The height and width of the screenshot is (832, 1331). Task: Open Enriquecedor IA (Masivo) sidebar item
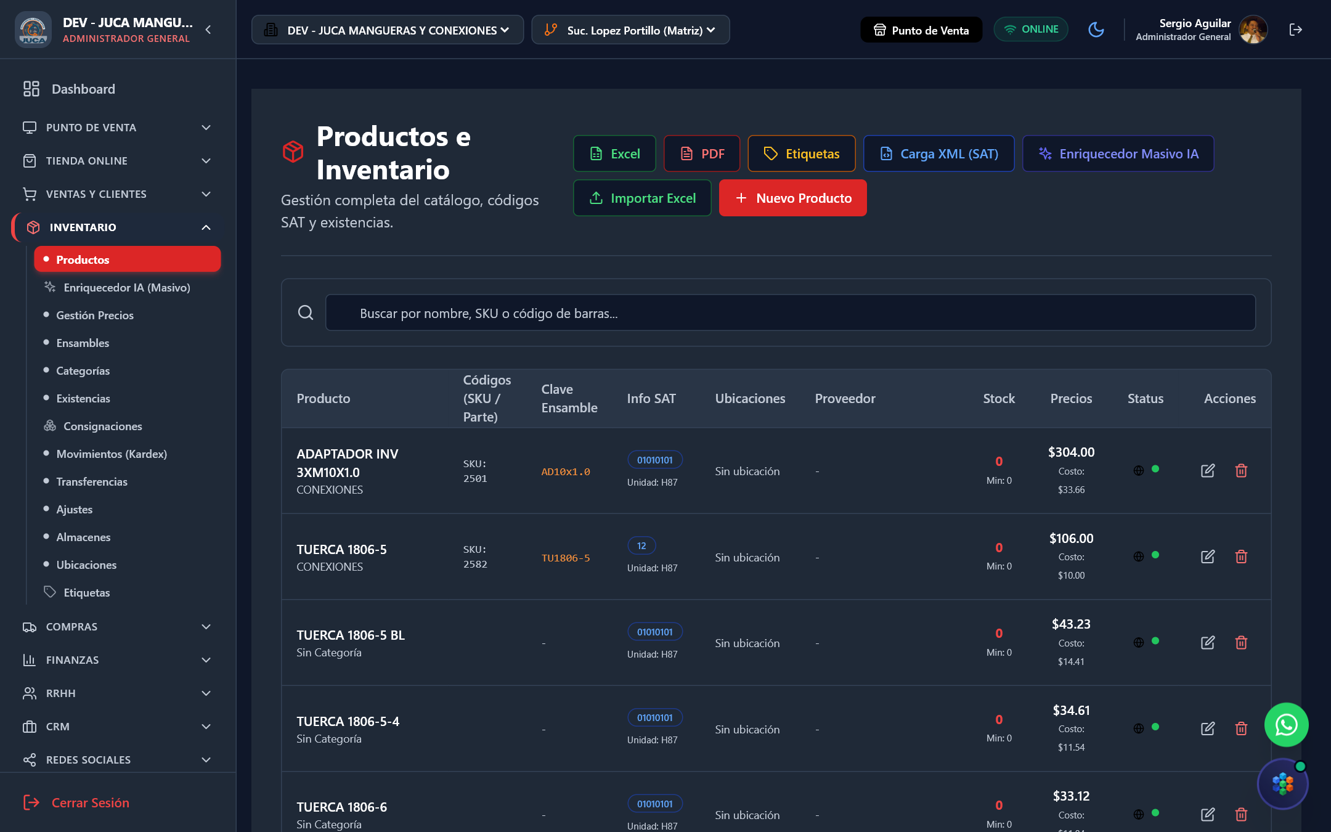point(126,287)
